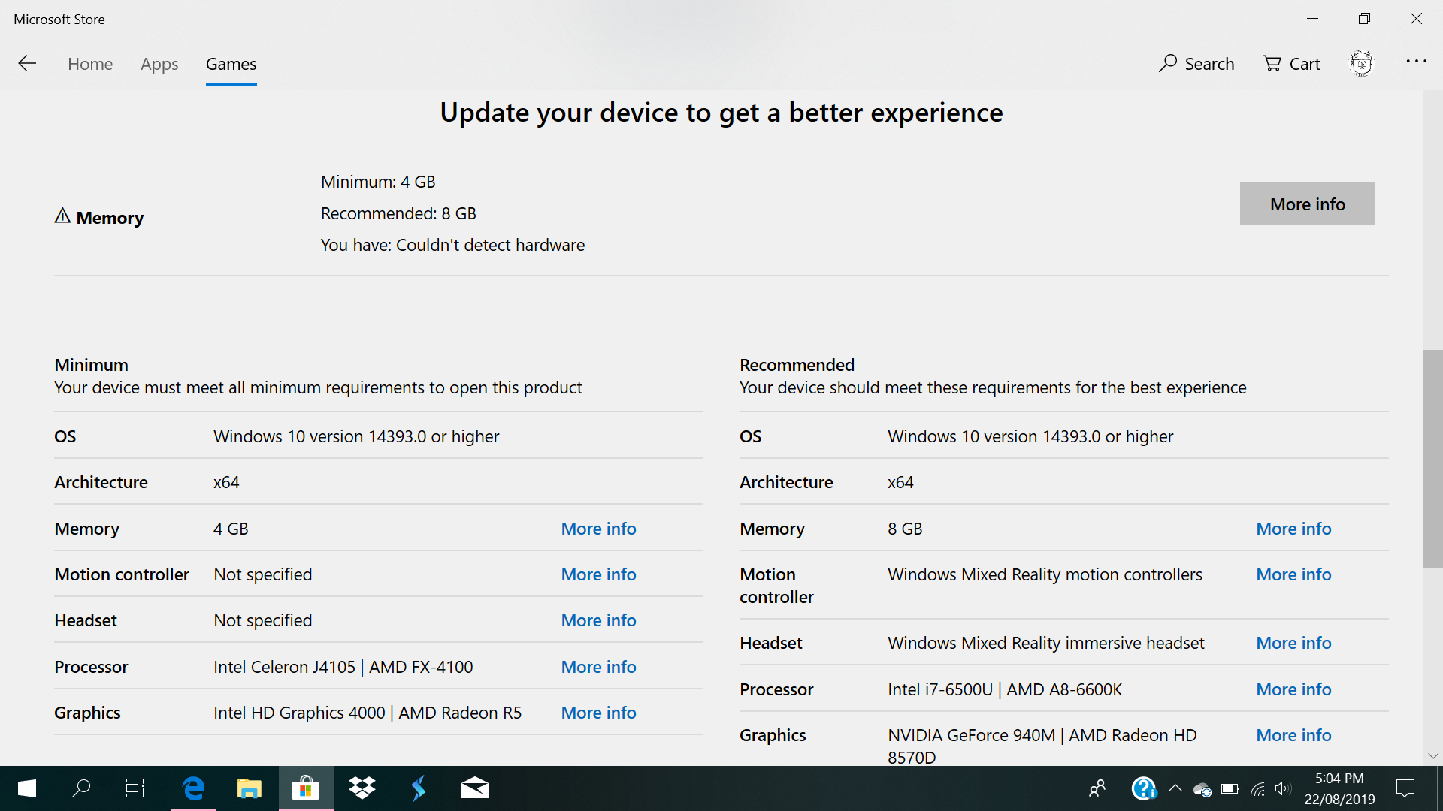
Task: Click the Microsoft Store taskbar icon
Action: point(305,788)
